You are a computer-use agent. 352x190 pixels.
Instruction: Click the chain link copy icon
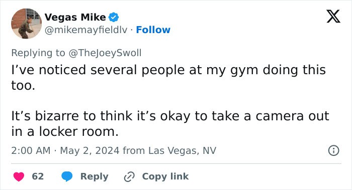tap(129, 176)
